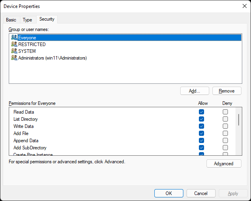Click the Write Data permission label
251x201 pixels.
pyautogui.click(x=23, y=126)
